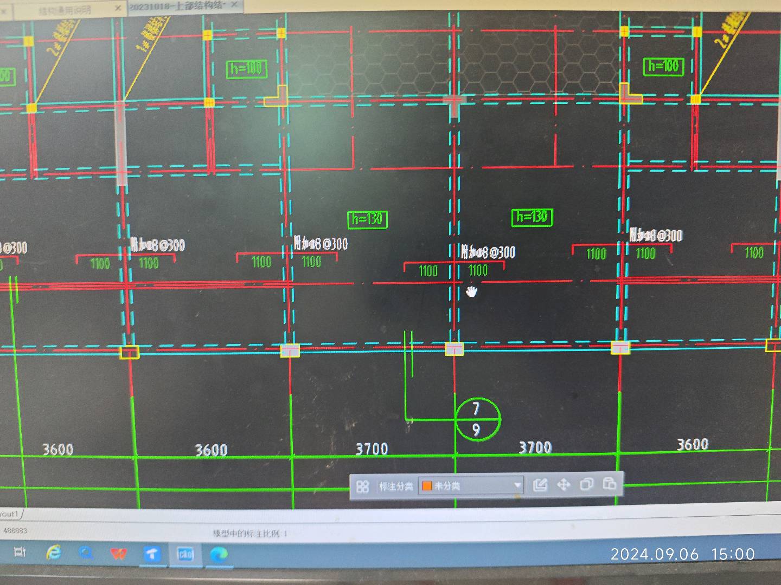781x585 pixels.
Task: Click the orange 未分类 color swatch
Action: 427,486
